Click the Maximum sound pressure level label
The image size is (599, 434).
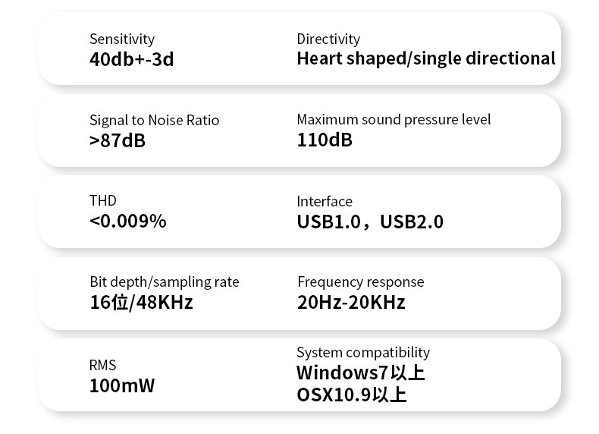point(394,119)
